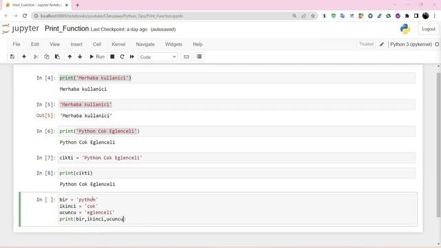Bookmark this page star icon
Image resolution: width=441 pixels, height=248 pixels.
pos(313,16)
